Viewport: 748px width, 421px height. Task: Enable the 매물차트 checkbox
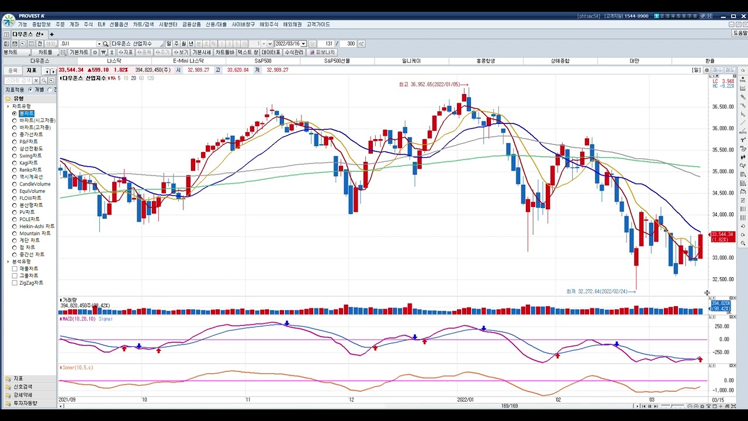(15, 268)
